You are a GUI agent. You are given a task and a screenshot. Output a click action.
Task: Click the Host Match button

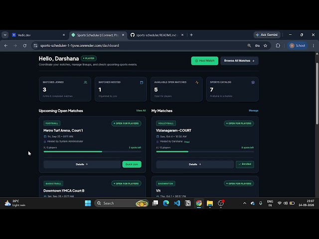point(204,61)
